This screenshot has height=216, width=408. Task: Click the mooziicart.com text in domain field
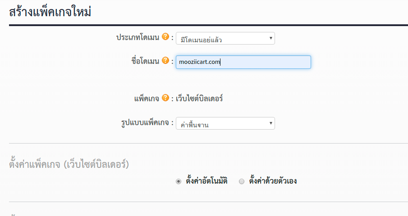point(200,62)
